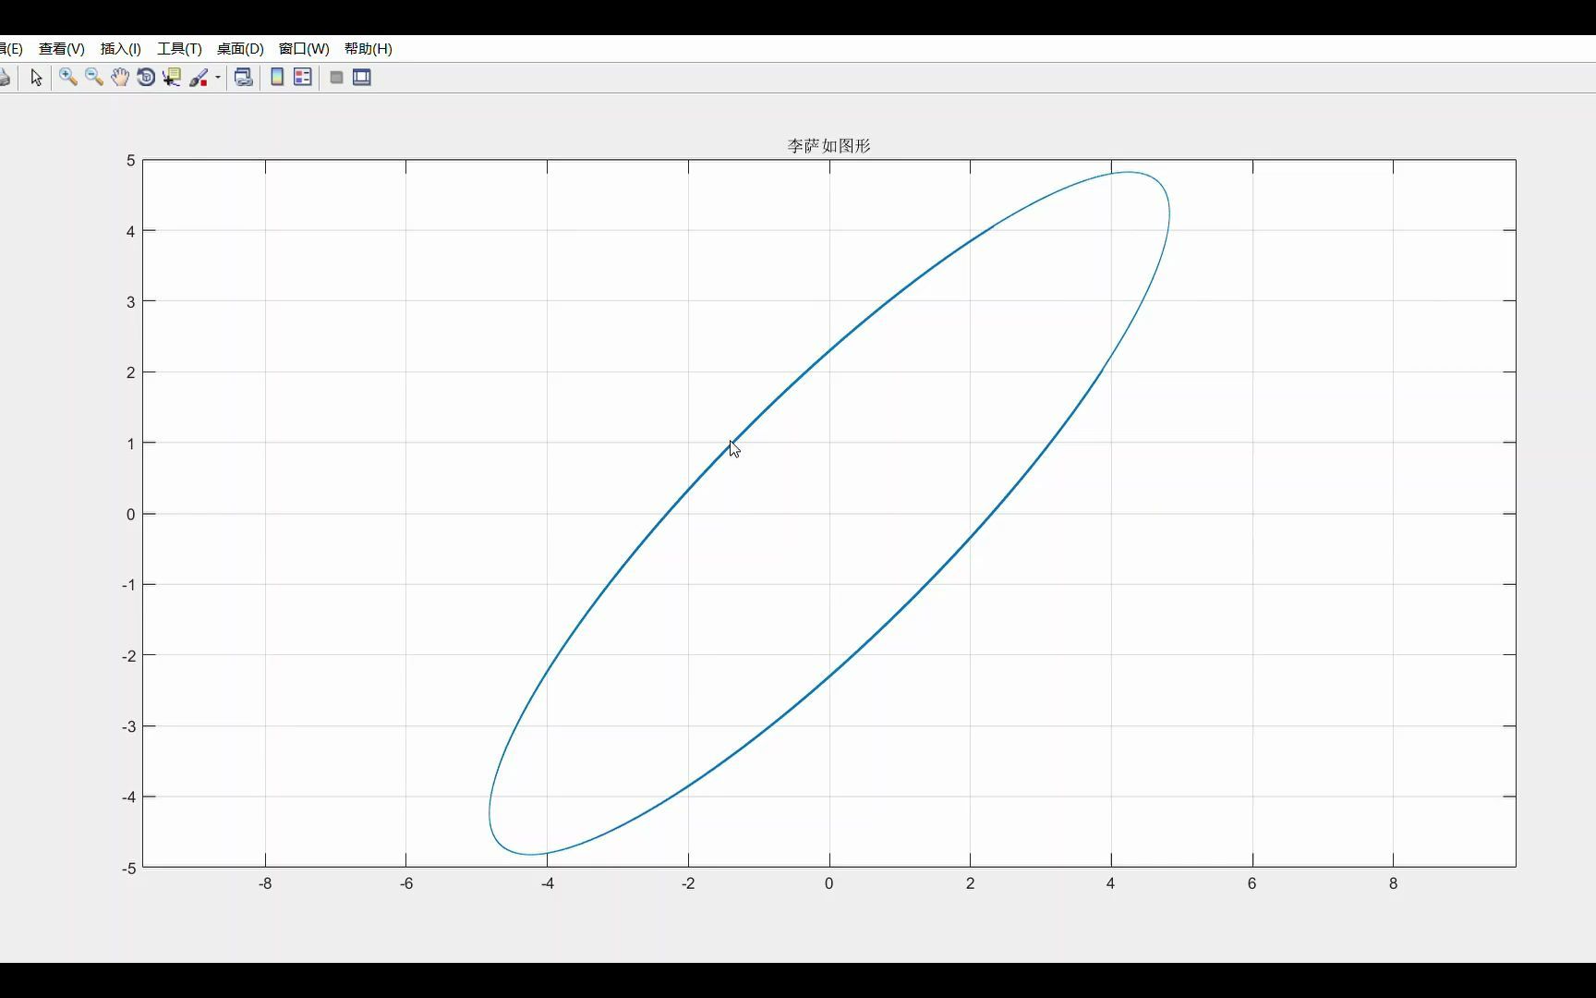Click the y-axis tick label 5
The height and width of the screenshot is (998, 1596).
(x=131, y=161)
